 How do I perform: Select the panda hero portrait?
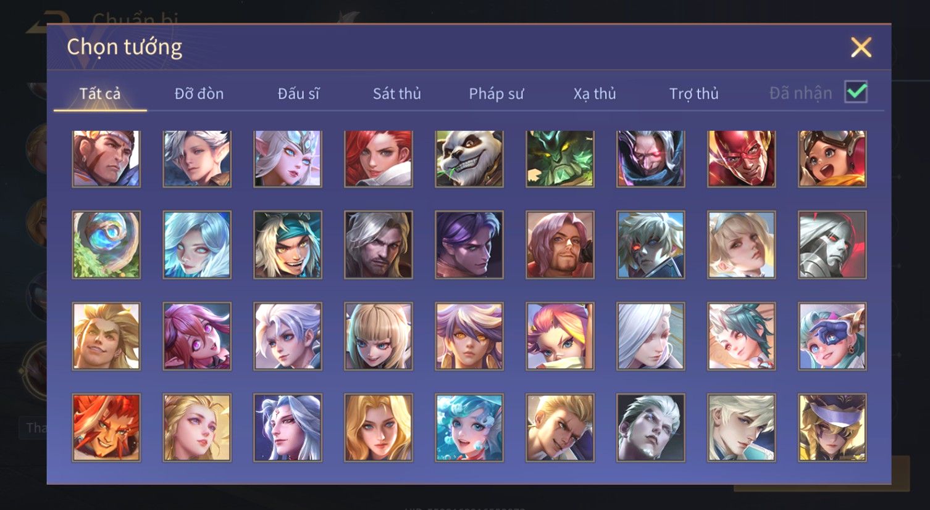tap(469, 158)
